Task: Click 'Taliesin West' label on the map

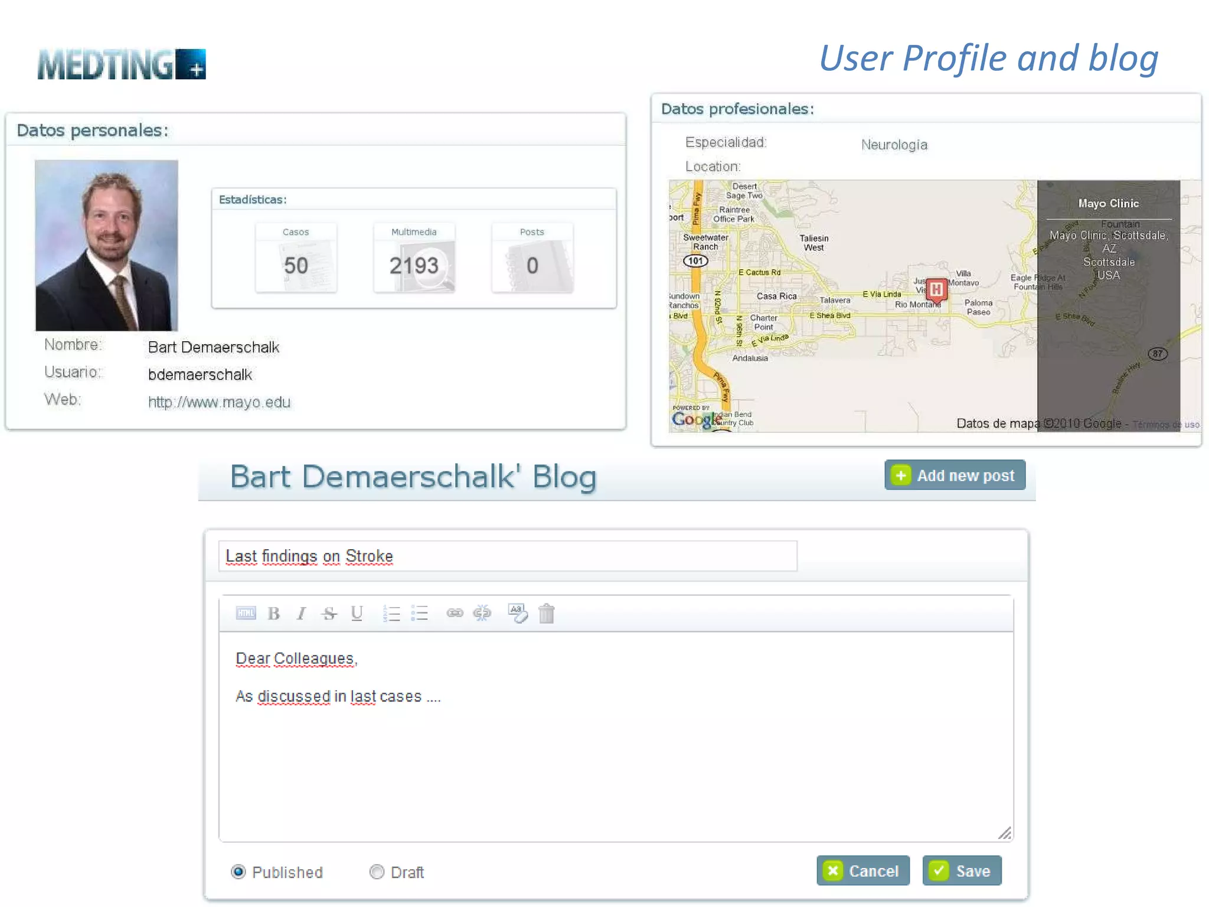Action: (813, 243)
